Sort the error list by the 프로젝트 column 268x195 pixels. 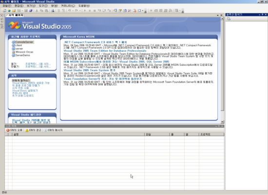211,135
